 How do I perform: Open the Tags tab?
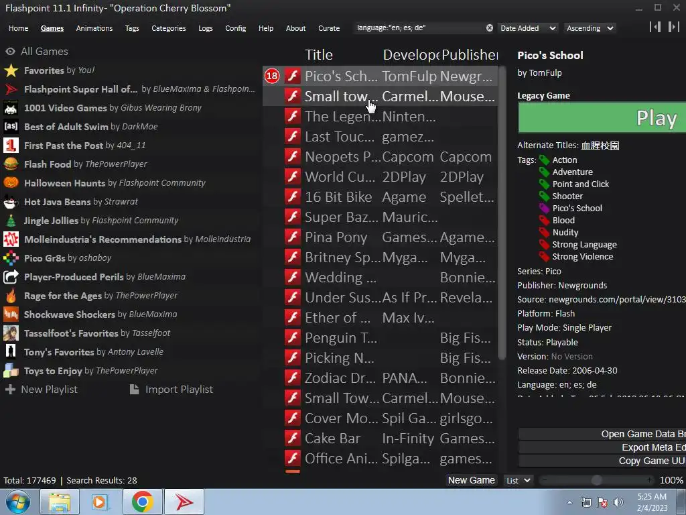click(132, 28)
